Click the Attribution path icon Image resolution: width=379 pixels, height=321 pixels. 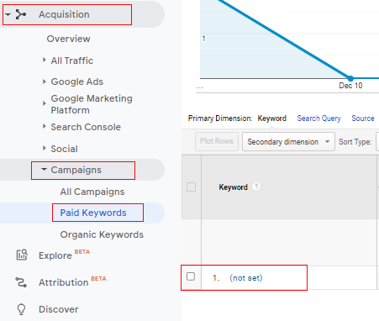tap(21, 282)
